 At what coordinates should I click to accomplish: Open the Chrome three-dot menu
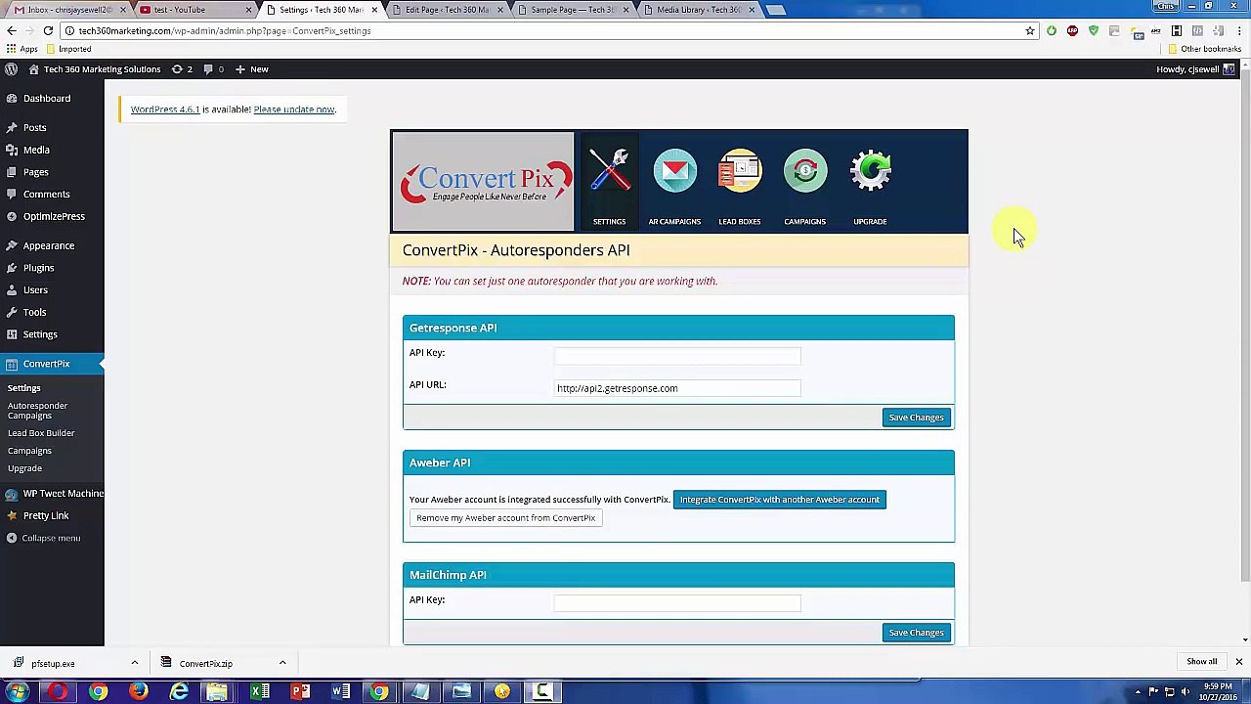pyautogui.click(x=1238, y=31)
